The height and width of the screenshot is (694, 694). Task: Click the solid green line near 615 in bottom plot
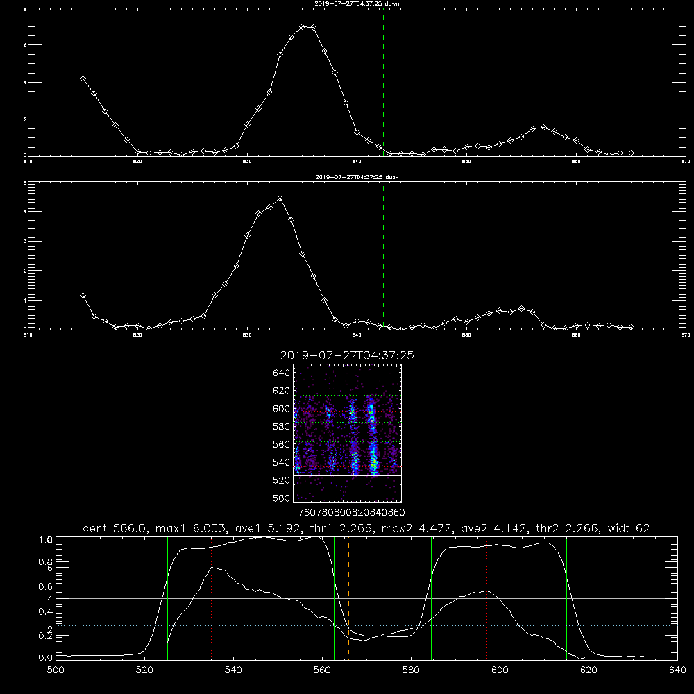(566, 598)
